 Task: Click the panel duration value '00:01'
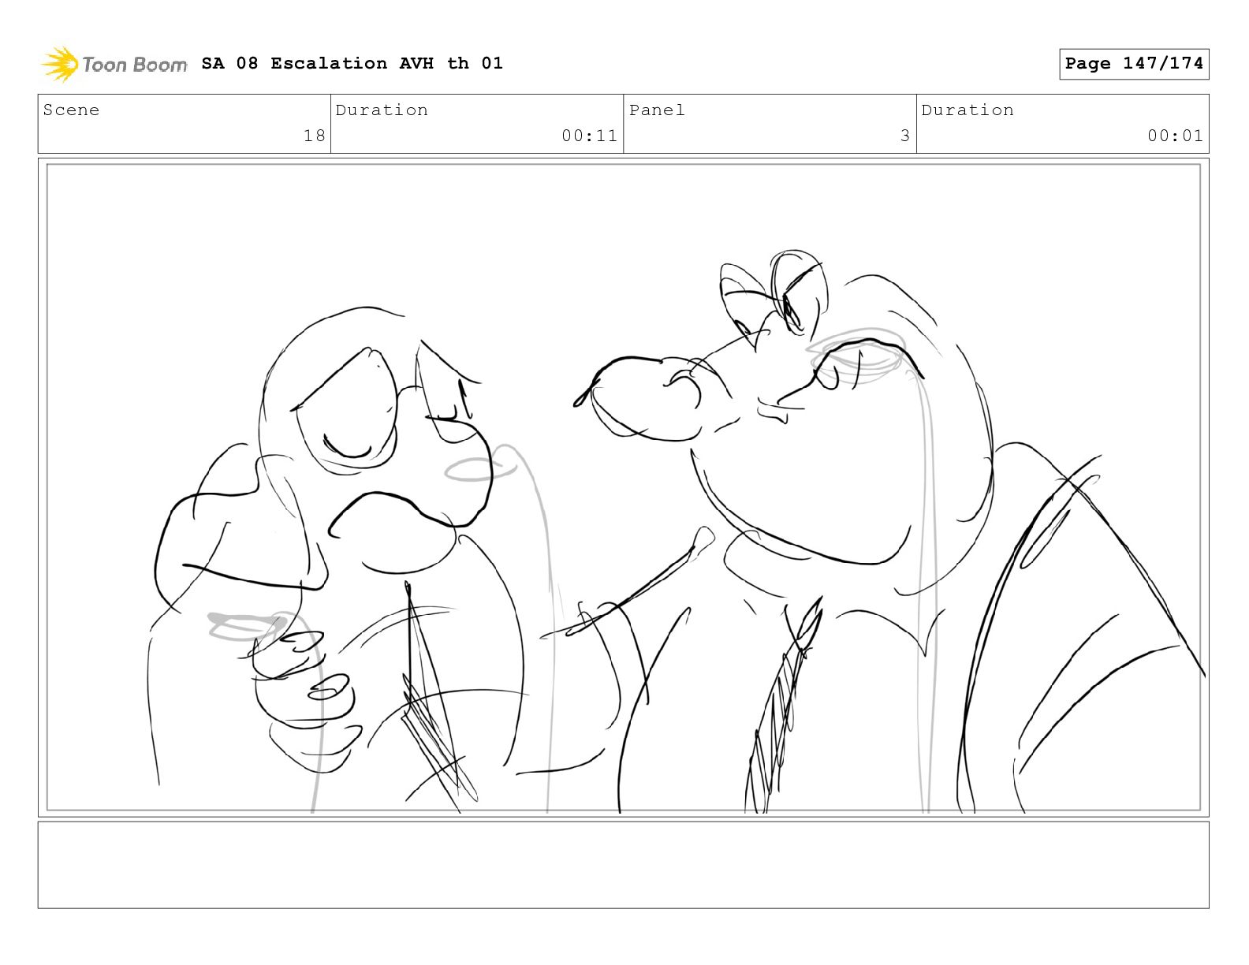pos(1175,136)
